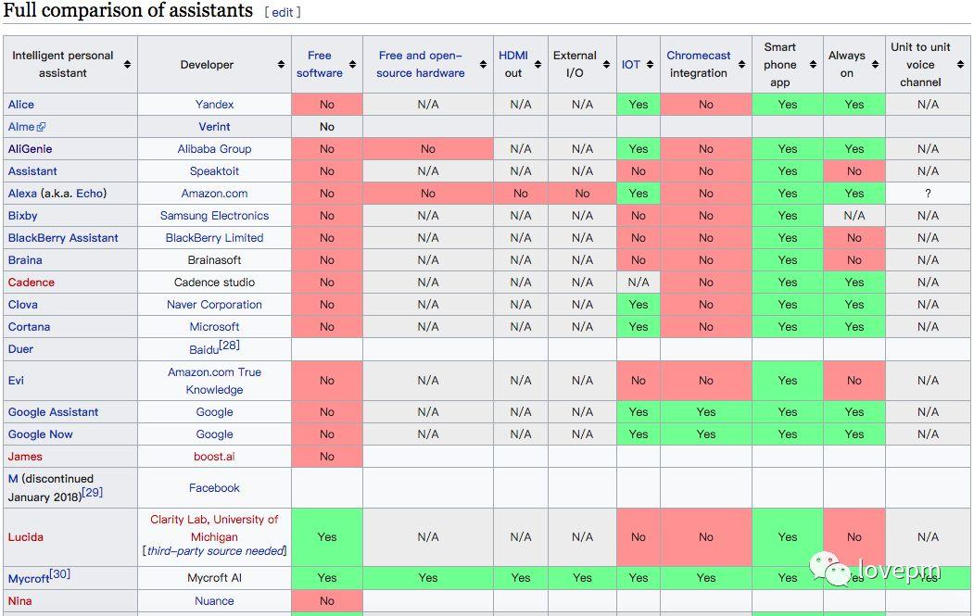Follow the Yandex developer link

(x=214, y=105)
